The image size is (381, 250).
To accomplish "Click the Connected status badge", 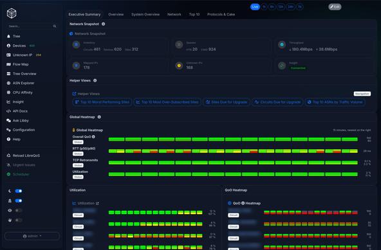I will click(x=298, y=68).
